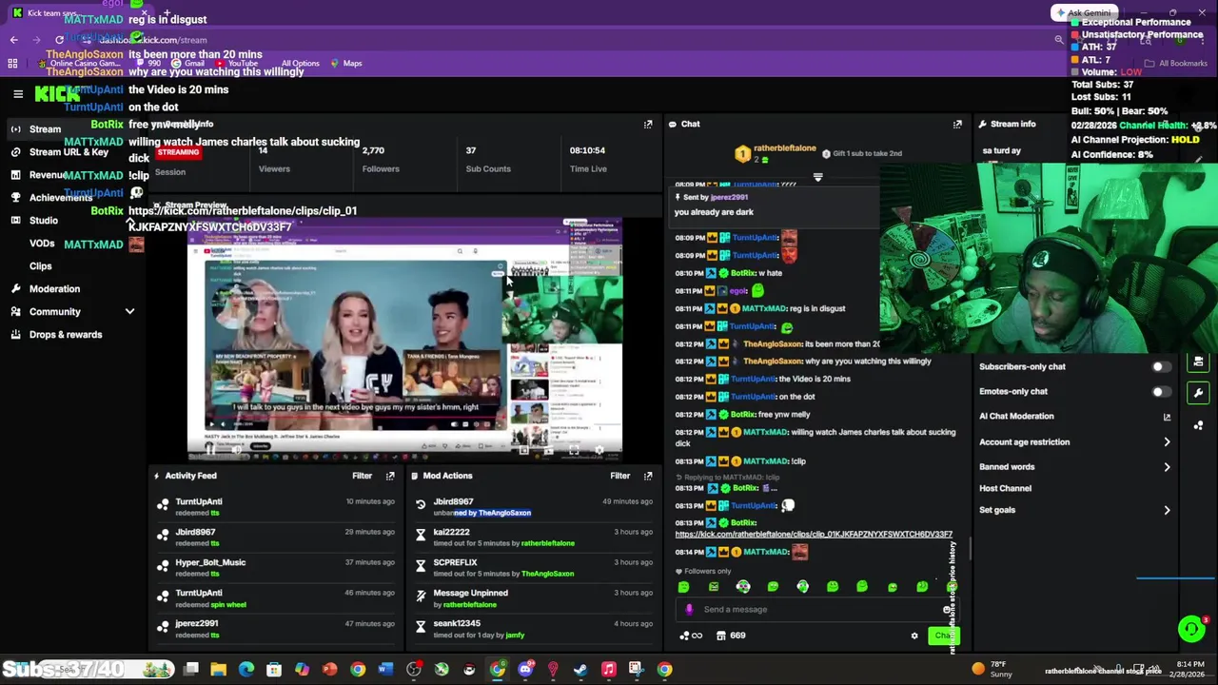Select the camera stream panel icon
This screenshot has height=685, width=1218.
[x=1198, y=362]
